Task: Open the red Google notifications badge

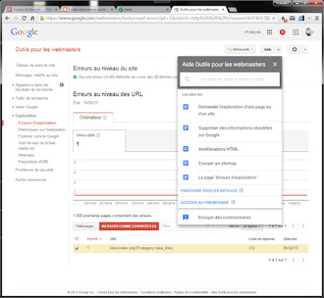Action: [282, 32]
